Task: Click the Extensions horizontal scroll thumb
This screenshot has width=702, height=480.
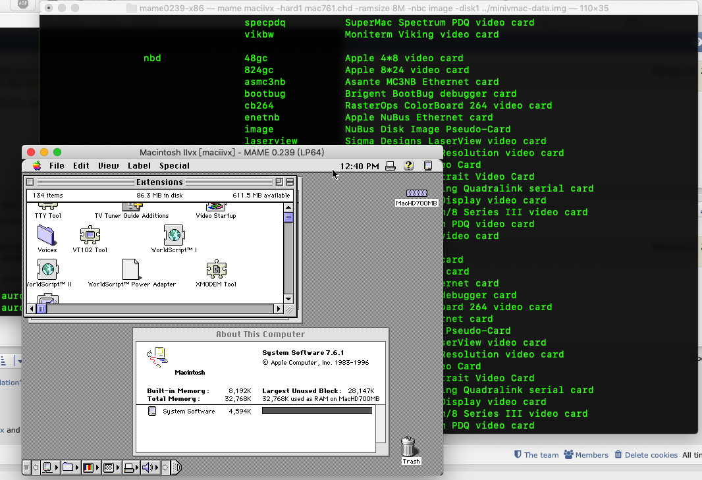Action: [x=41, y=309]
